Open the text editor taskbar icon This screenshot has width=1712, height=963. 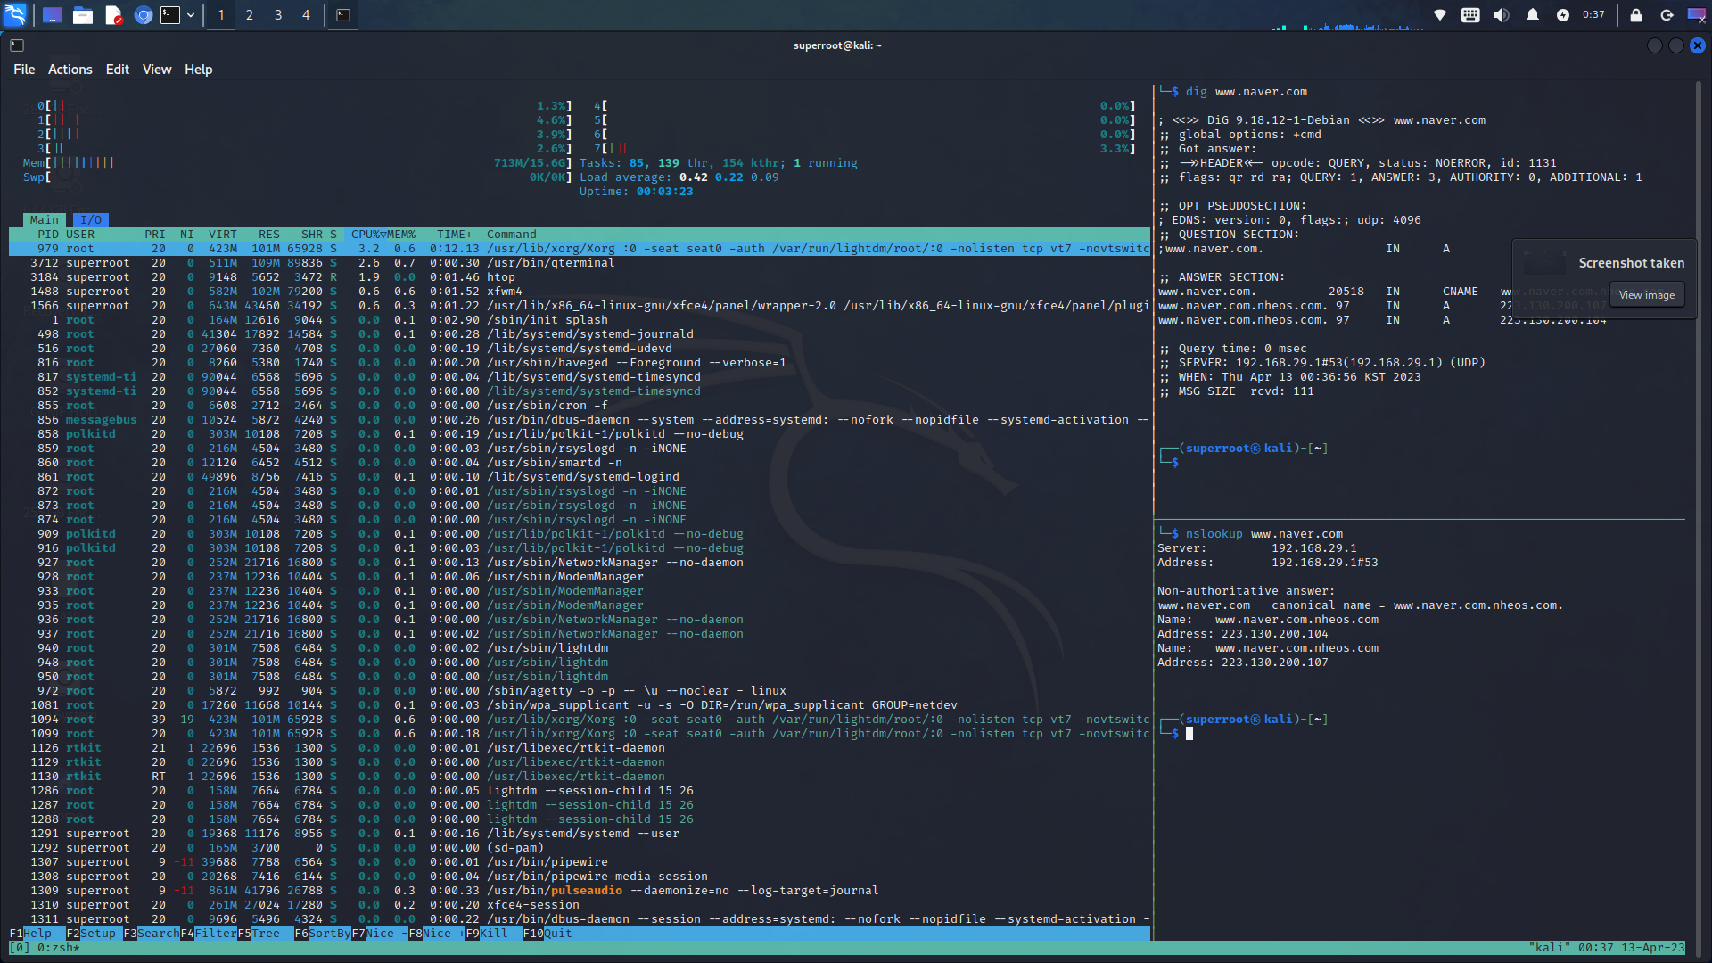click(x=113, y=15)
